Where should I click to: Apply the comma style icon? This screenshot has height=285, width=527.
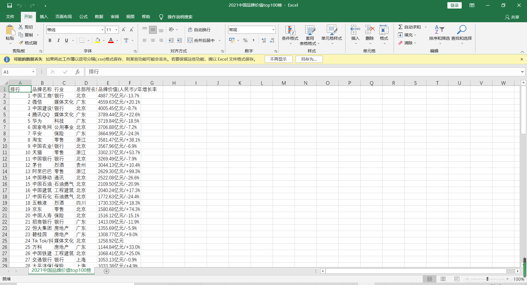(x=253, y=40)
